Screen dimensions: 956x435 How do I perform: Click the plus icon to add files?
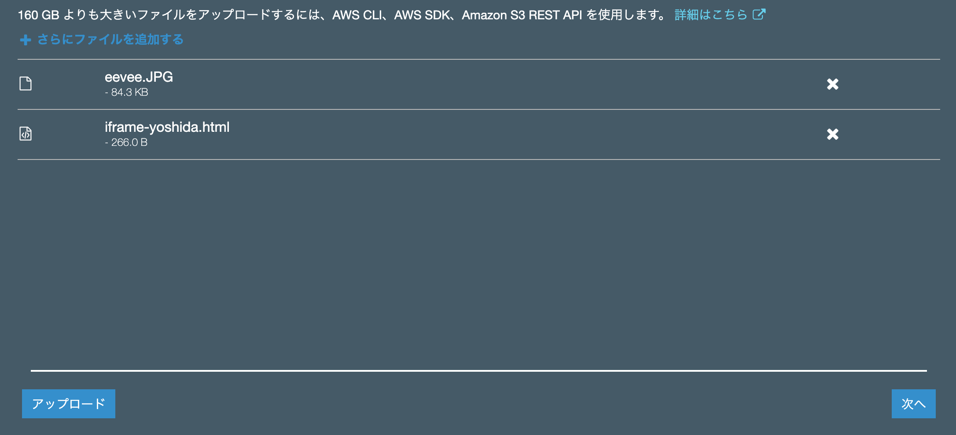(26, 40)
